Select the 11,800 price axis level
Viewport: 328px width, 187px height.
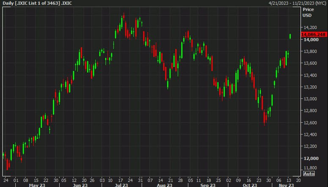click(x=310, y=168)
